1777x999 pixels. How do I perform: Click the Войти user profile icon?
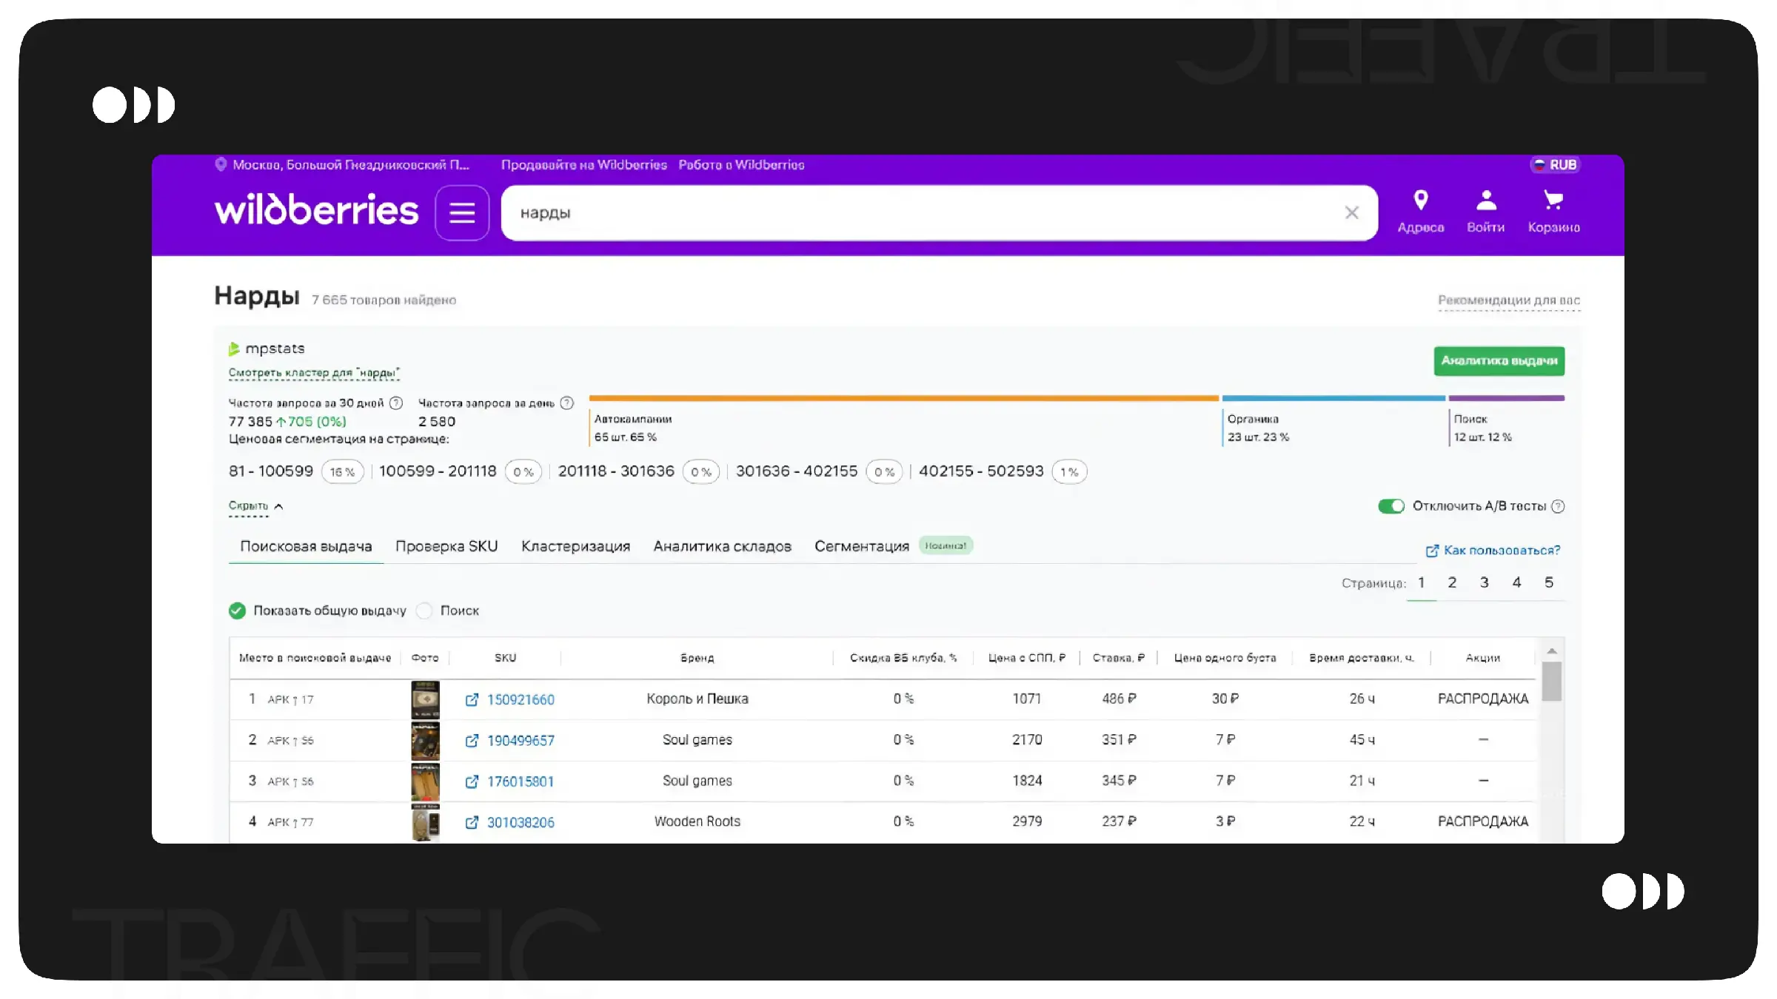point(1485,201)
